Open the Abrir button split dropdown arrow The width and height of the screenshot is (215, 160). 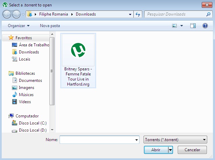pyautogui.click(x=170, y=150)
